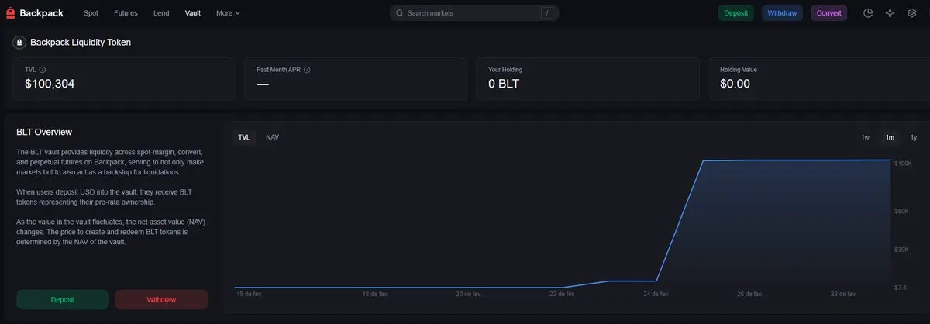This screenshot has width=930, height=324.
Task: Click the BLT Overview heading
Action: (44, 133)
